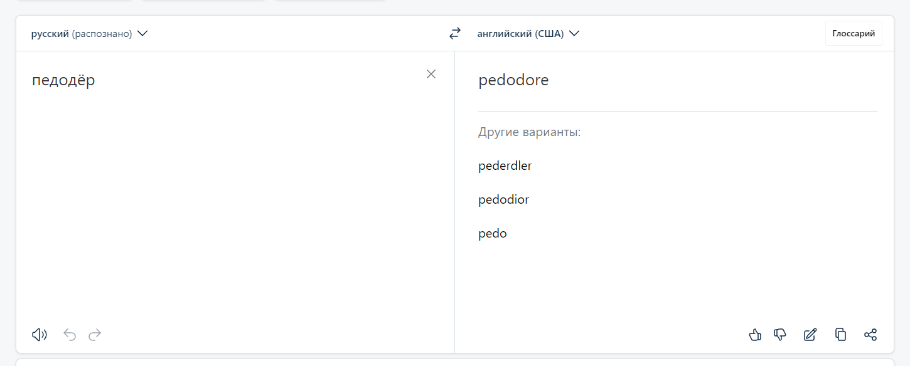Copy the translated text to clipboard
This screenshot has width=910, height=366.
[x=840, y=335]
